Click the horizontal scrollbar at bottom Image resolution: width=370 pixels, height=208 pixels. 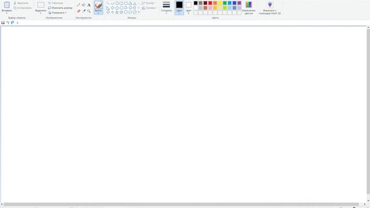[x=181, y=204]
